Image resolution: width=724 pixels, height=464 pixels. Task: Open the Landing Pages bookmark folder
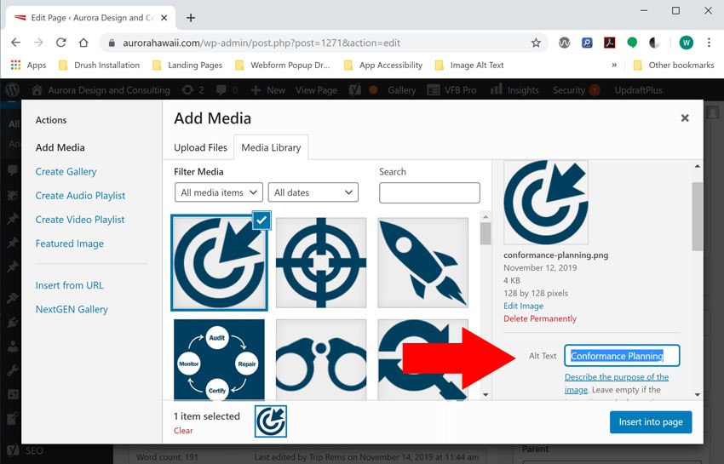pos(187,65)
